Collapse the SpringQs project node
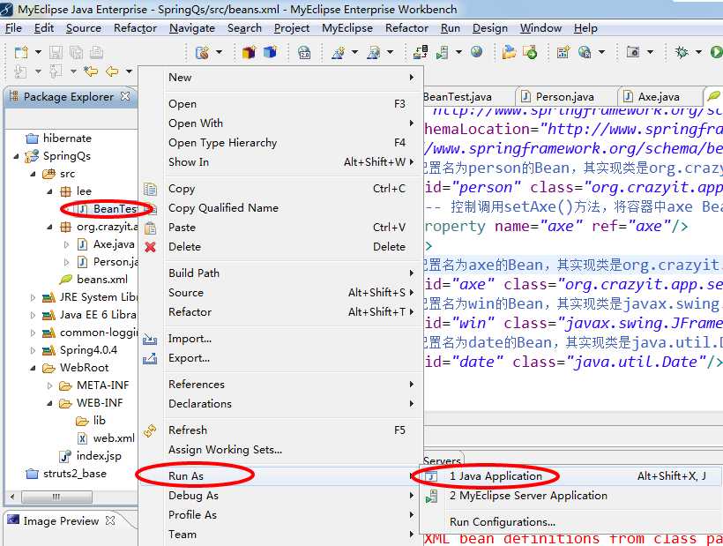Screen dimensions: 723x546 click(x=16, y=156)
